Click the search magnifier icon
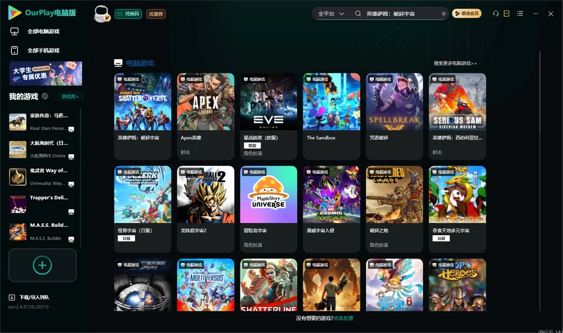 pos(358,13)
